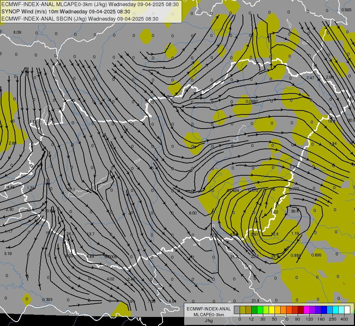Click legend tick label '70'

click(286, 319)
